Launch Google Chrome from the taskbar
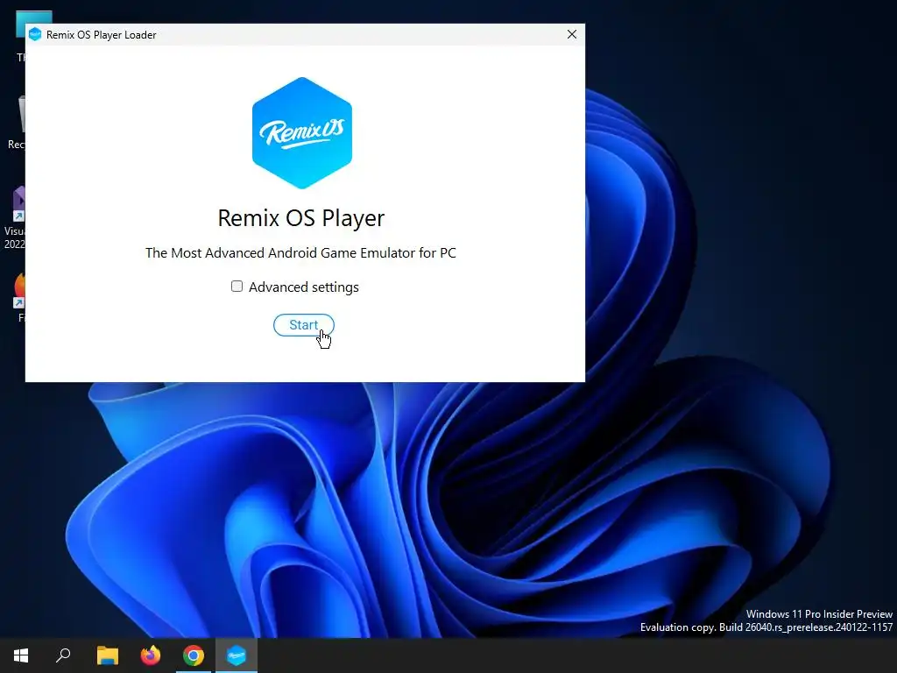Image resolution: width=897 pixels, height=673 pixels. pos(194,655)
